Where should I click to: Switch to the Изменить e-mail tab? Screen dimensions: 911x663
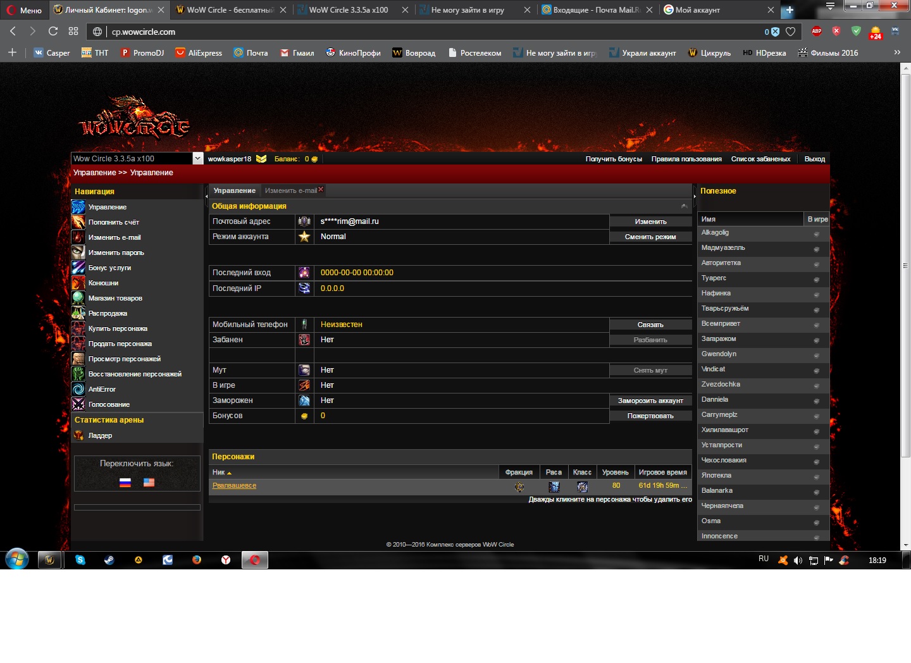point(291,190)
